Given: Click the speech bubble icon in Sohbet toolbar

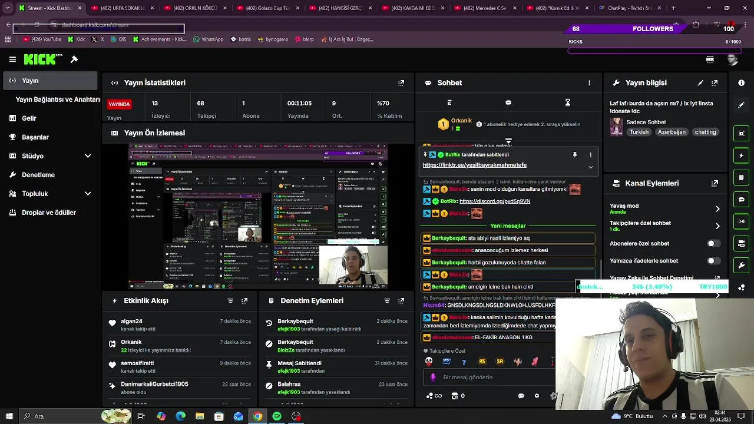Looking at the screenshot, I should click(x=508, y=102).
